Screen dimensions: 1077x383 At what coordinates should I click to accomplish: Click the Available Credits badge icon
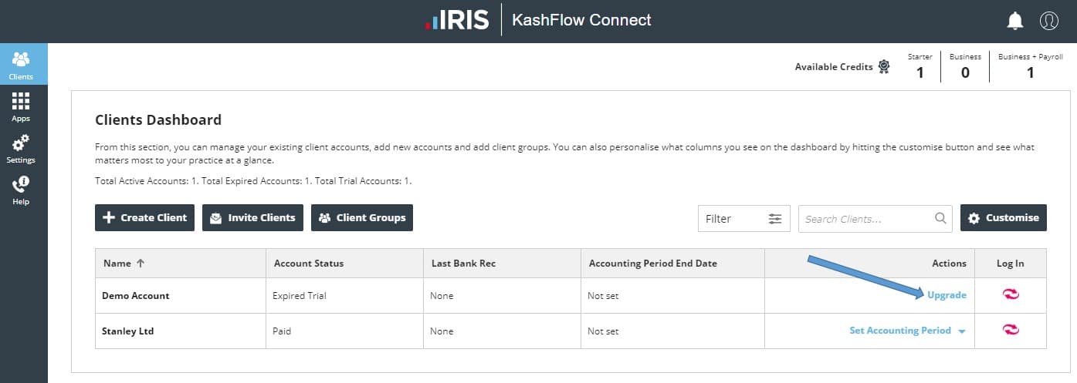click(x=883, y=67)
